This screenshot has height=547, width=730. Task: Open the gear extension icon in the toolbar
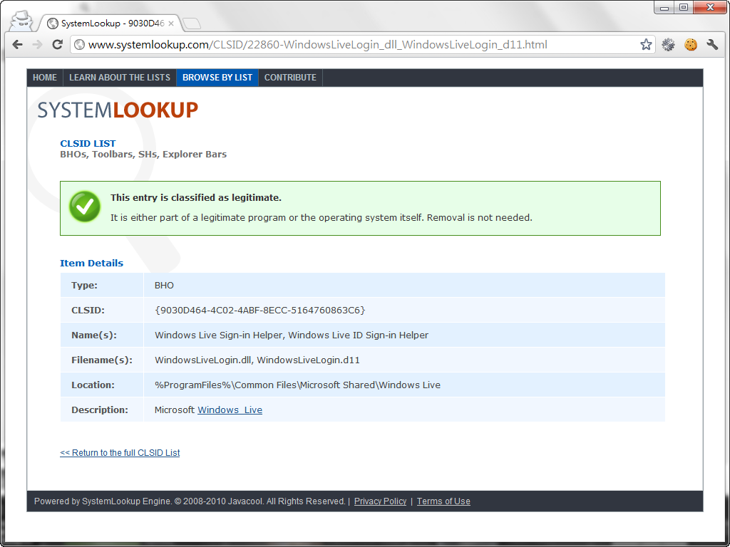(x=668, y=45)
